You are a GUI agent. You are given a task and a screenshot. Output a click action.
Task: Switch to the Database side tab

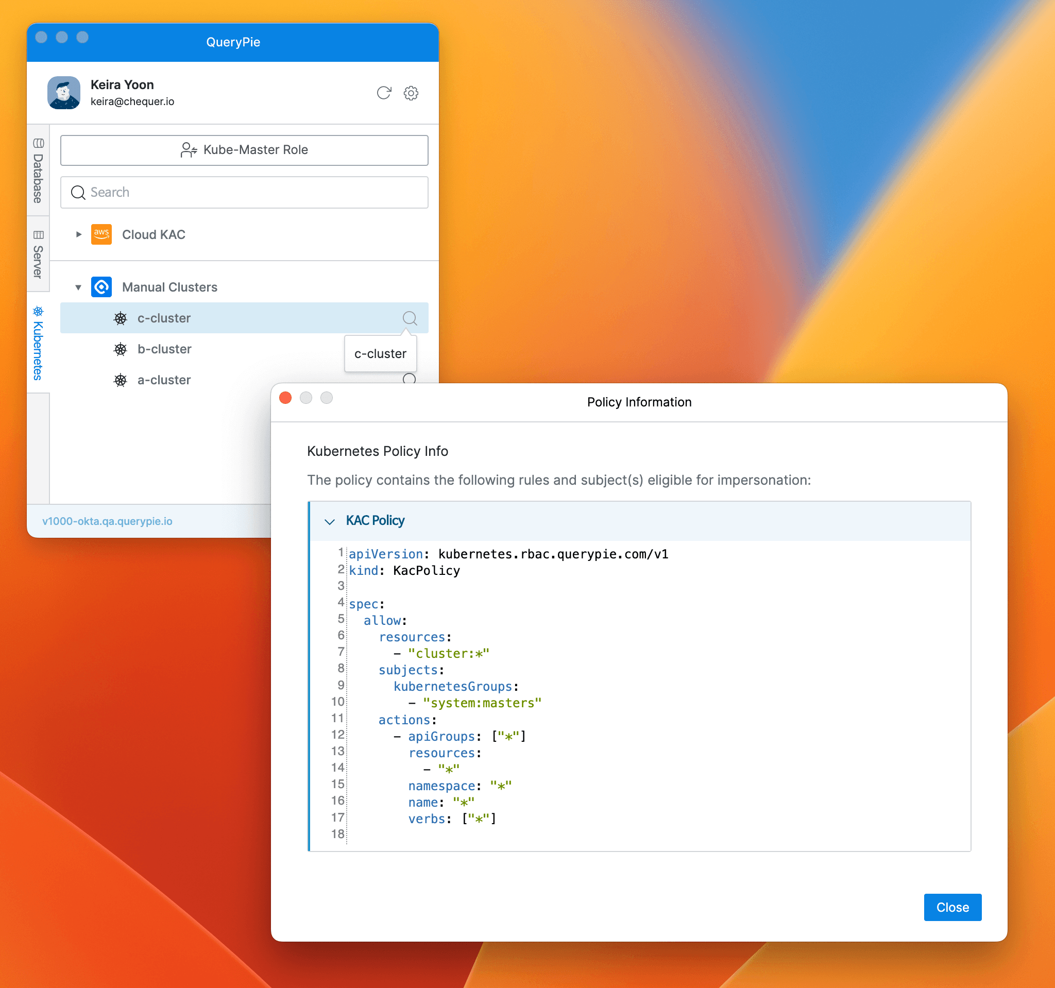pos(38,171)
